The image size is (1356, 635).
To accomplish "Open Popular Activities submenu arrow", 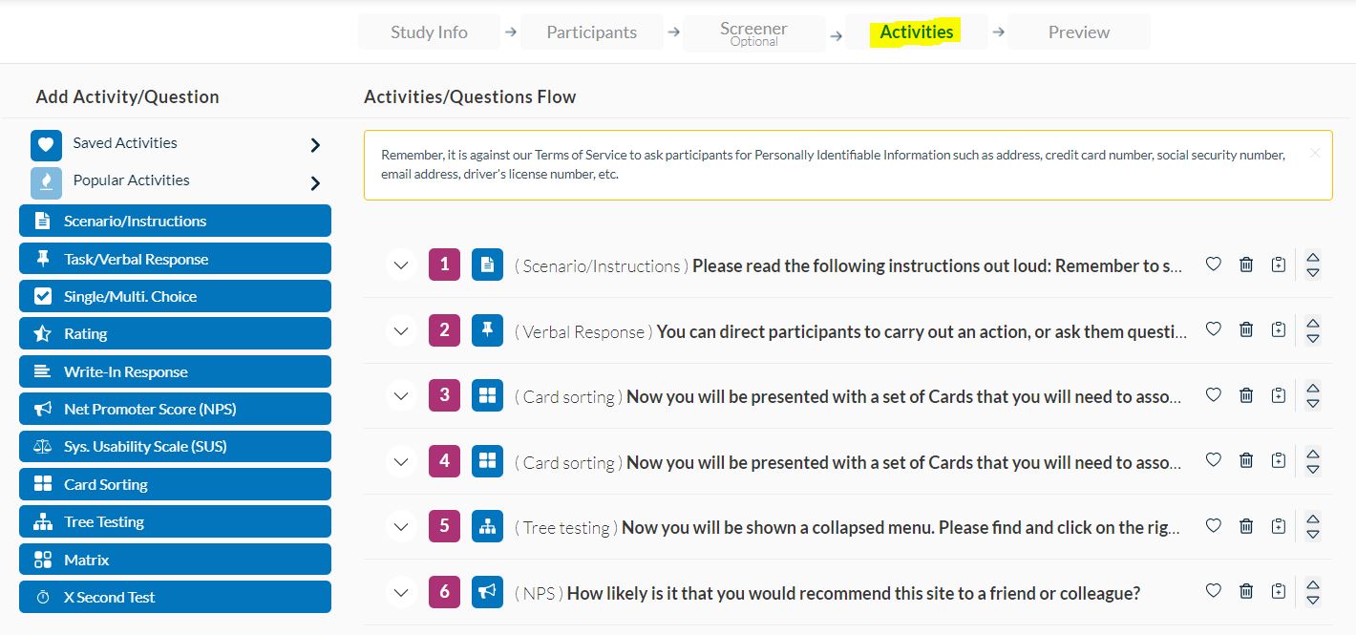I will 315,182.
